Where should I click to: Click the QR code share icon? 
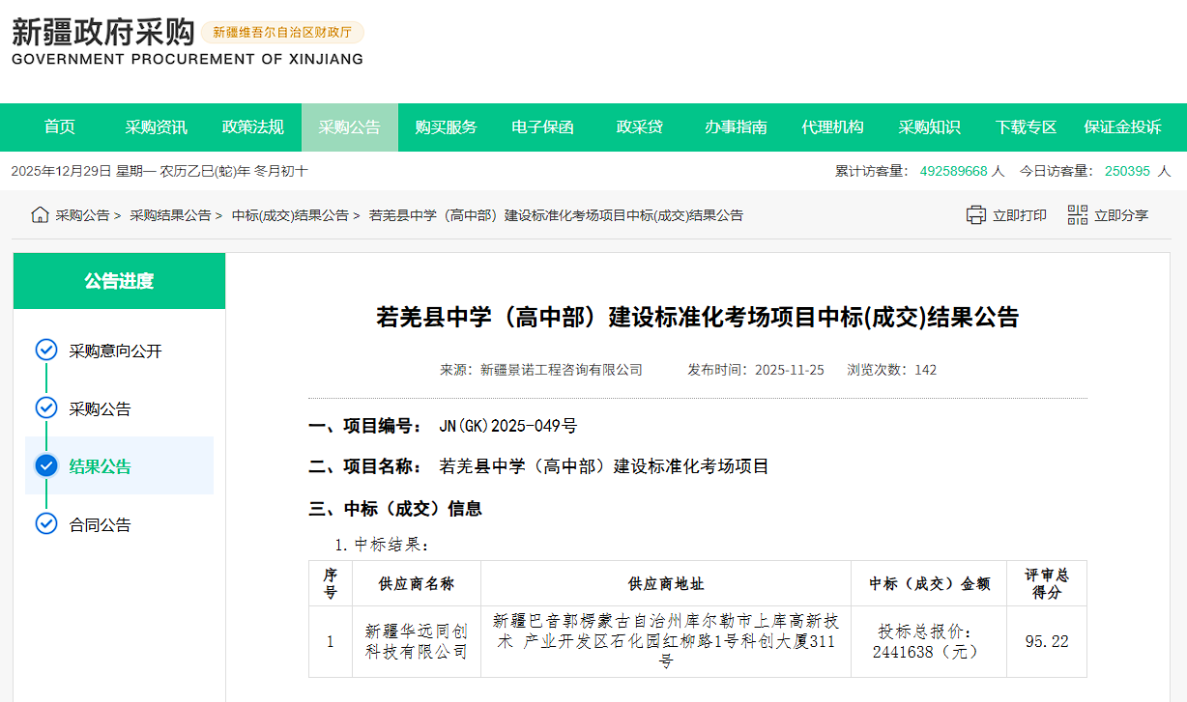[1076, 214]
